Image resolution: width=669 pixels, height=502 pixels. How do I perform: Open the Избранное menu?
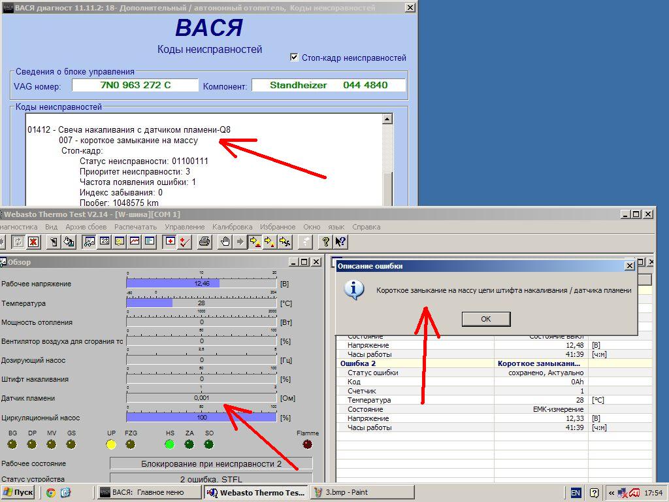point(278,227)
